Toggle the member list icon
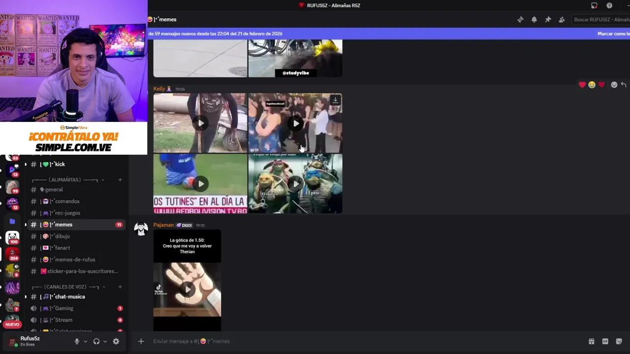This screenshot has width=630, height=354. click(562, 20)
